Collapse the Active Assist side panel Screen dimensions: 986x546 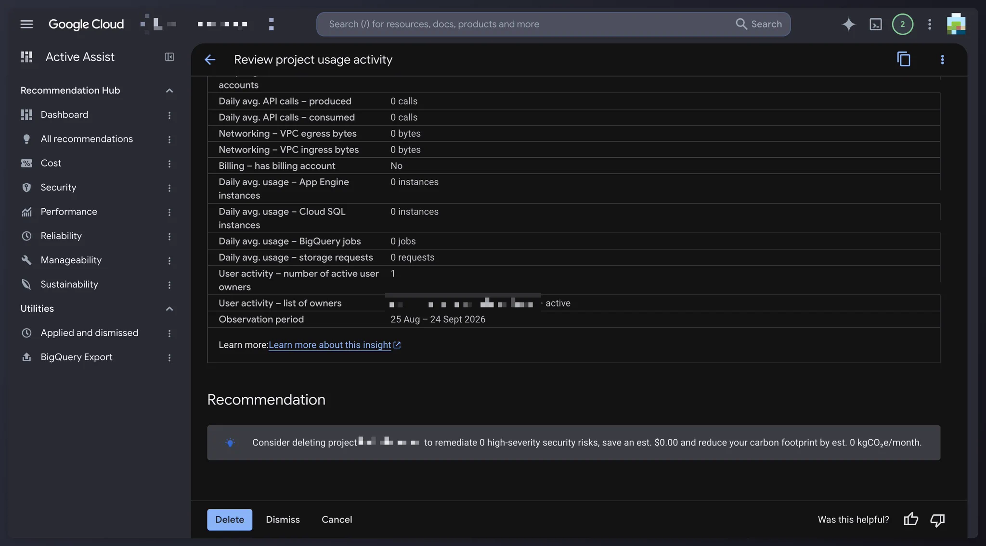[x=169, y=57]
